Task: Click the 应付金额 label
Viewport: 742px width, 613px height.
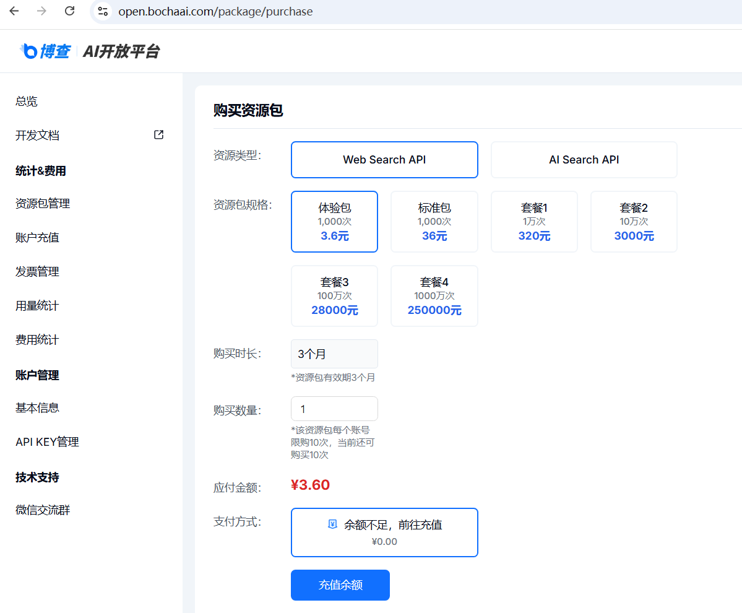Action: (x=237, y=487)
